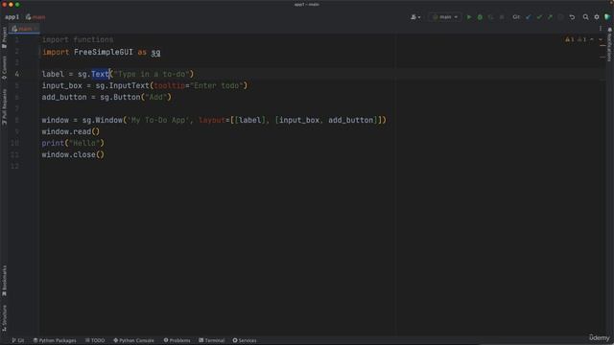
Task: Click the app1 project breadcrumb
Action: click(x=12, y=17)
